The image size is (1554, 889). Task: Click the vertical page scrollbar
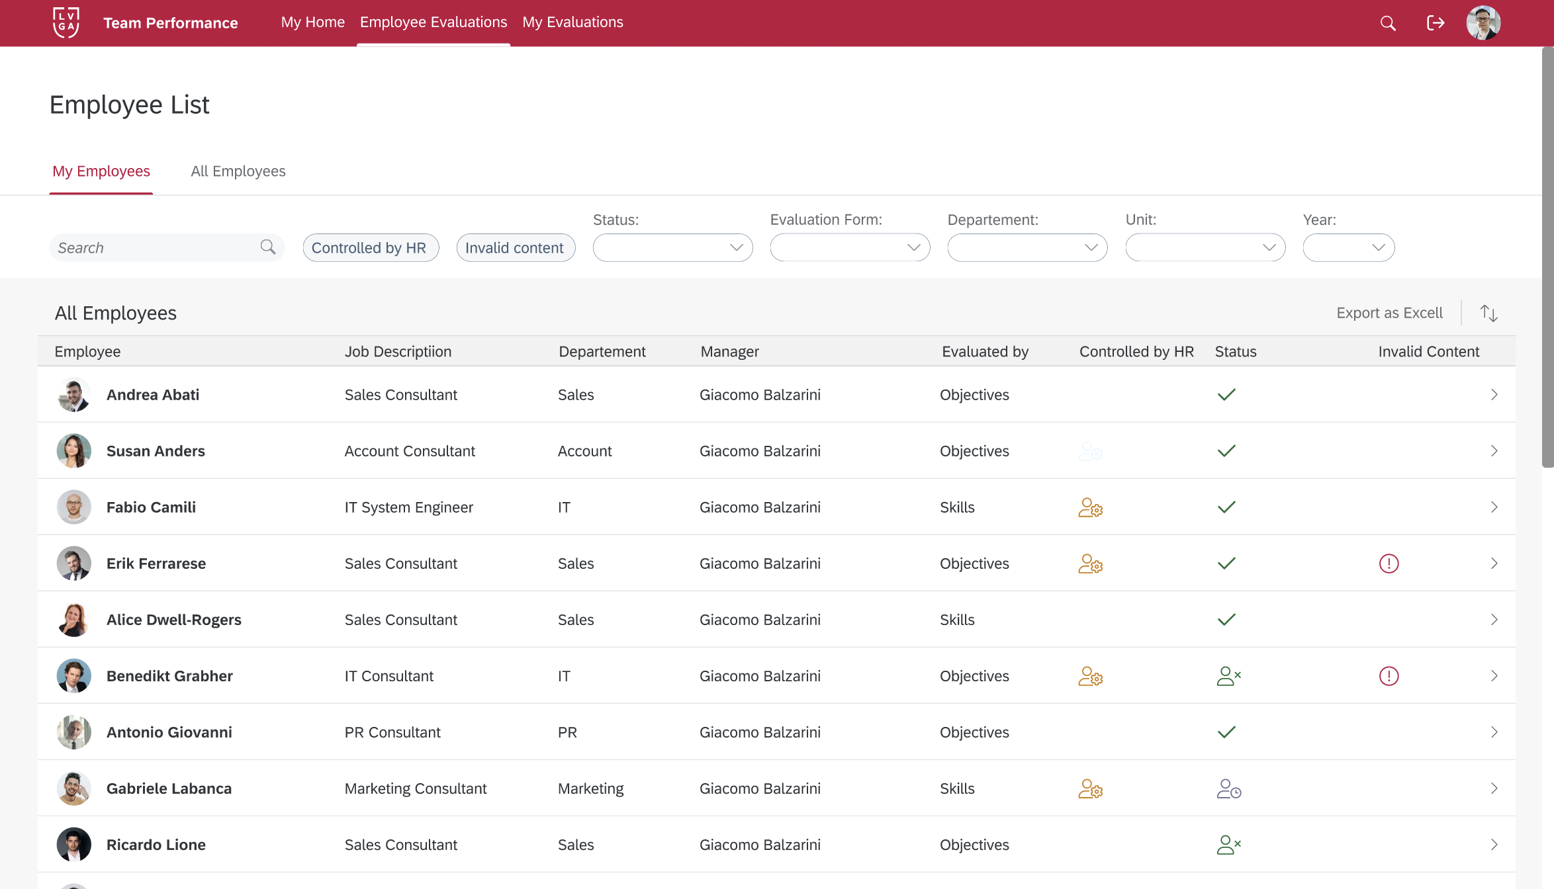[x=1547, y=258]
